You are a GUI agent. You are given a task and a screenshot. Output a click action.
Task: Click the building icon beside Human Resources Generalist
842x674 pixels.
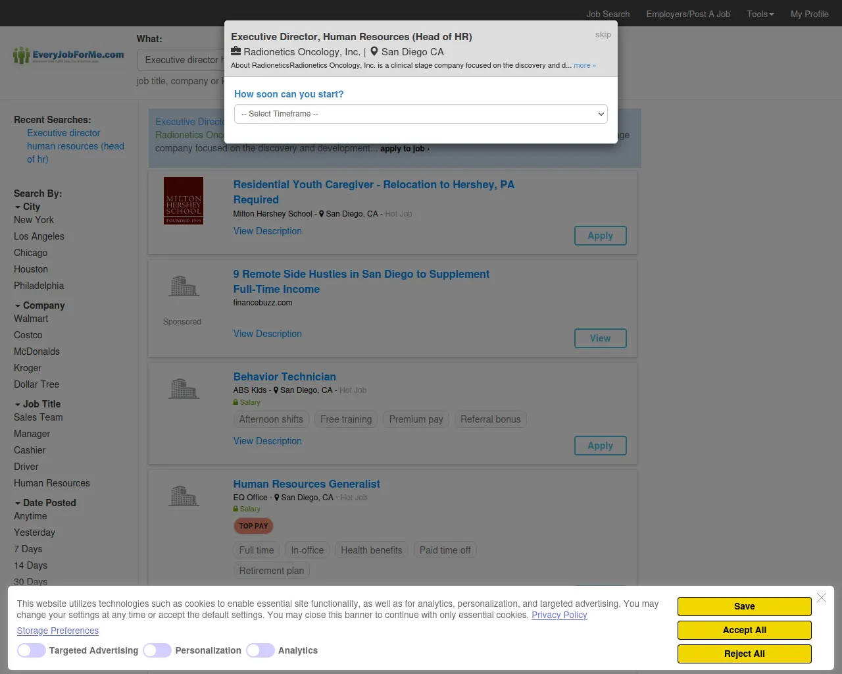click(x=184, y=496)
